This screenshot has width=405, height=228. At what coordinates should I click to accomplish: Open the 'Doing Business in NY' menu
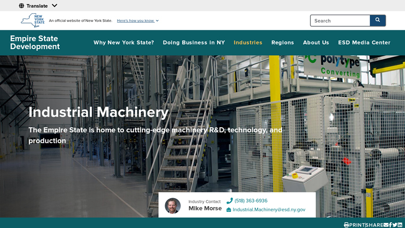[194, 43]
